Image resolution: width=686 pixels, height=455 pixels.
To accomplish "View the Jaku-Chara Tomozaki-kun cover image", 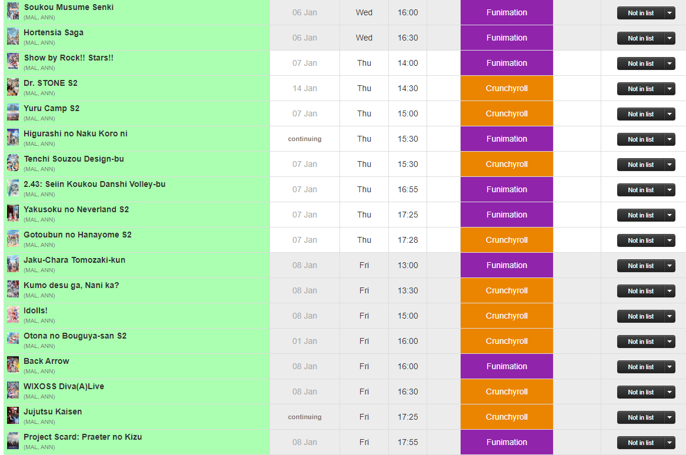I will tap(13, 264).
